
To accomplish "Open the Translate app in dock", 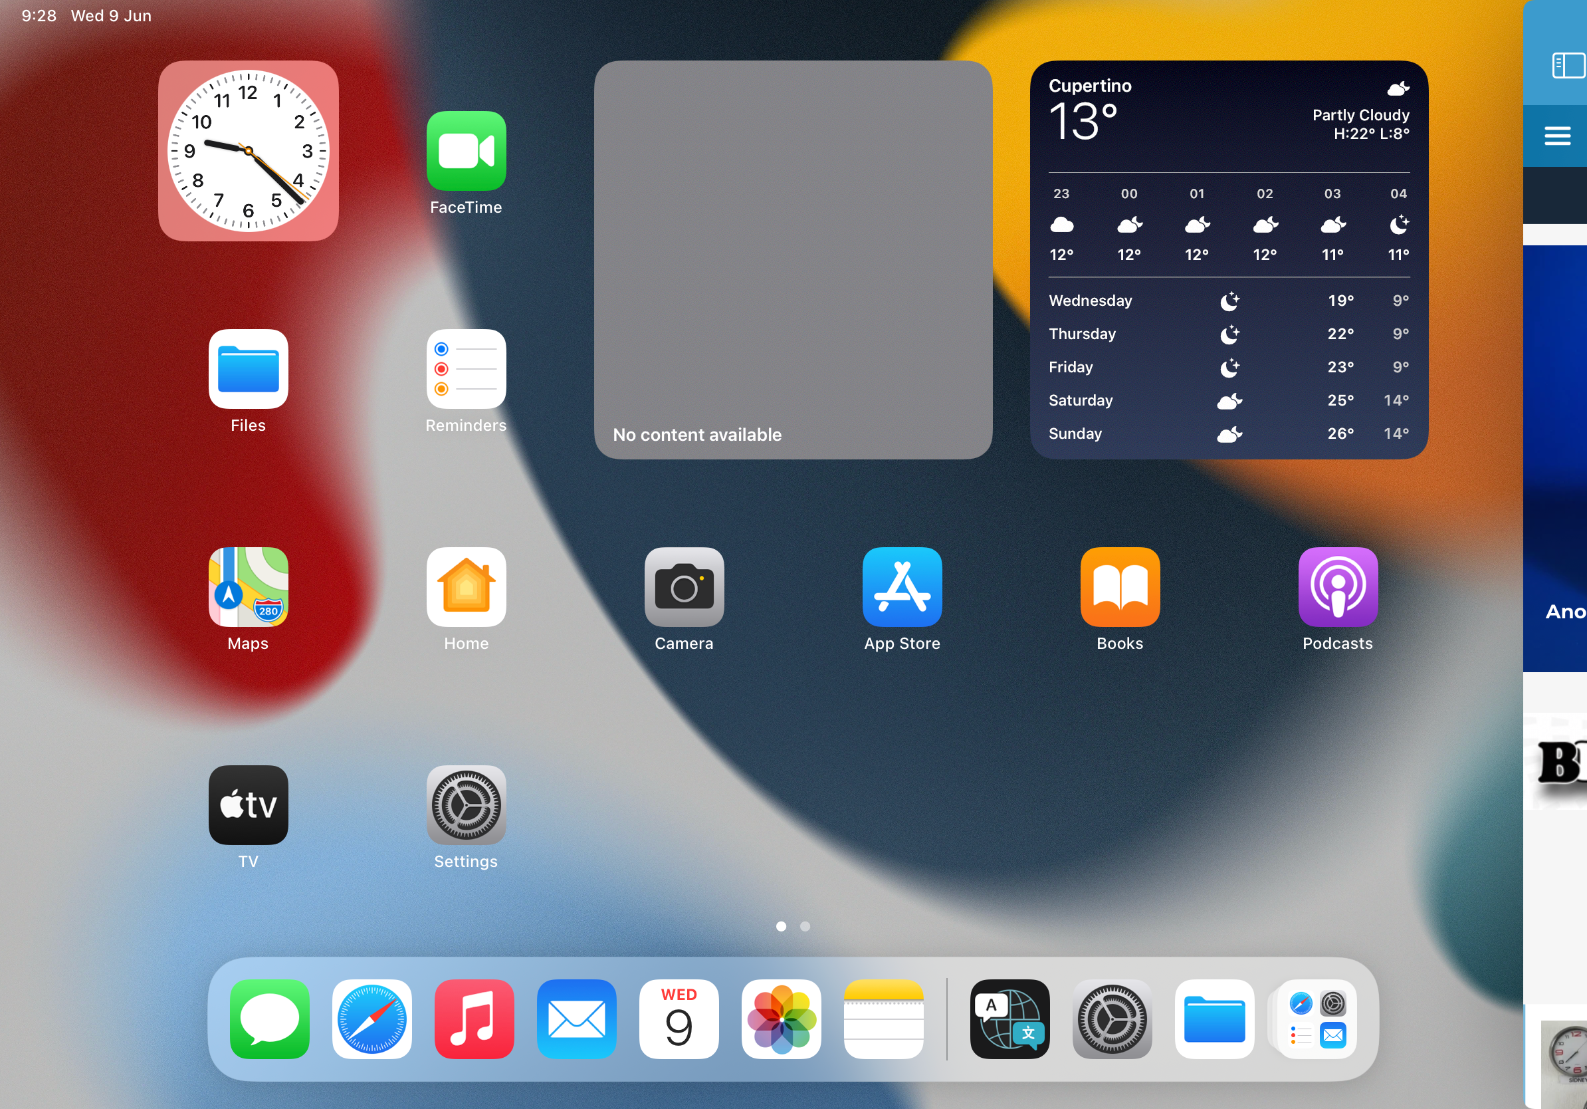I will point(1010,1019).
